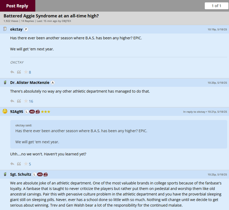Viewport: 229px width, 210px height.
Task: Quote Dr. Alister MacKenzie's post
Action: pos(19,101)
